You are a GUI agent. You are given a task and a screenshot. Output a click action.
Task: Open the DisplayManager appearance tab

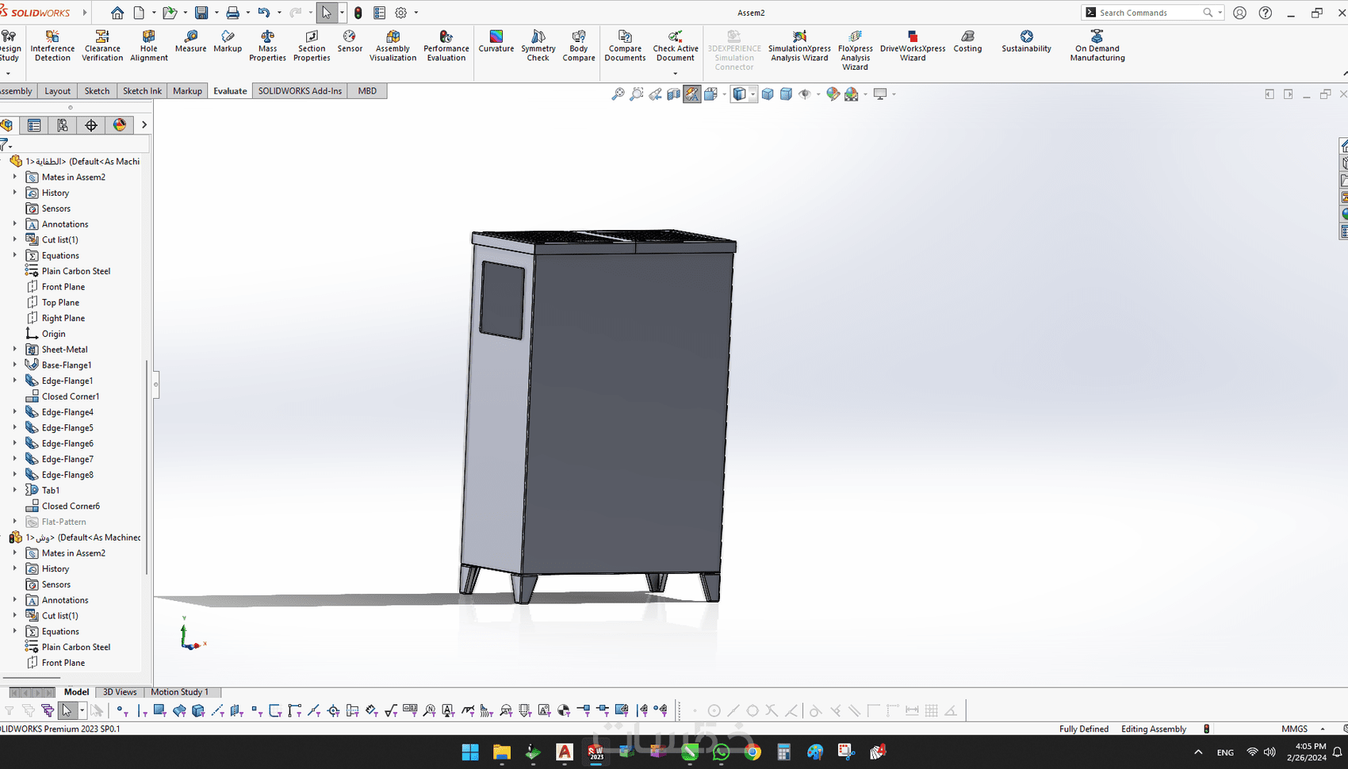coord(119,125)
